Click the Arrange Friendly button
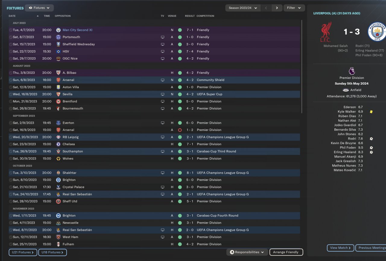Viewport: 386px width, 261px height. coord(286,252)
